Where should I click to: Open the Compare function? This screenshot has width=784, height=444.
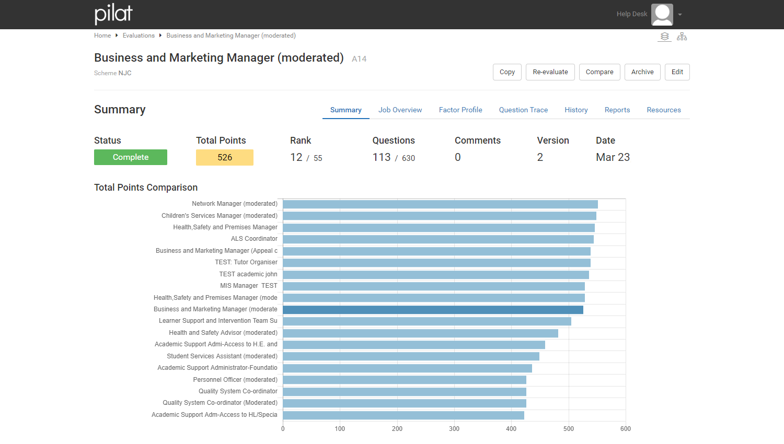click(599, 72)
